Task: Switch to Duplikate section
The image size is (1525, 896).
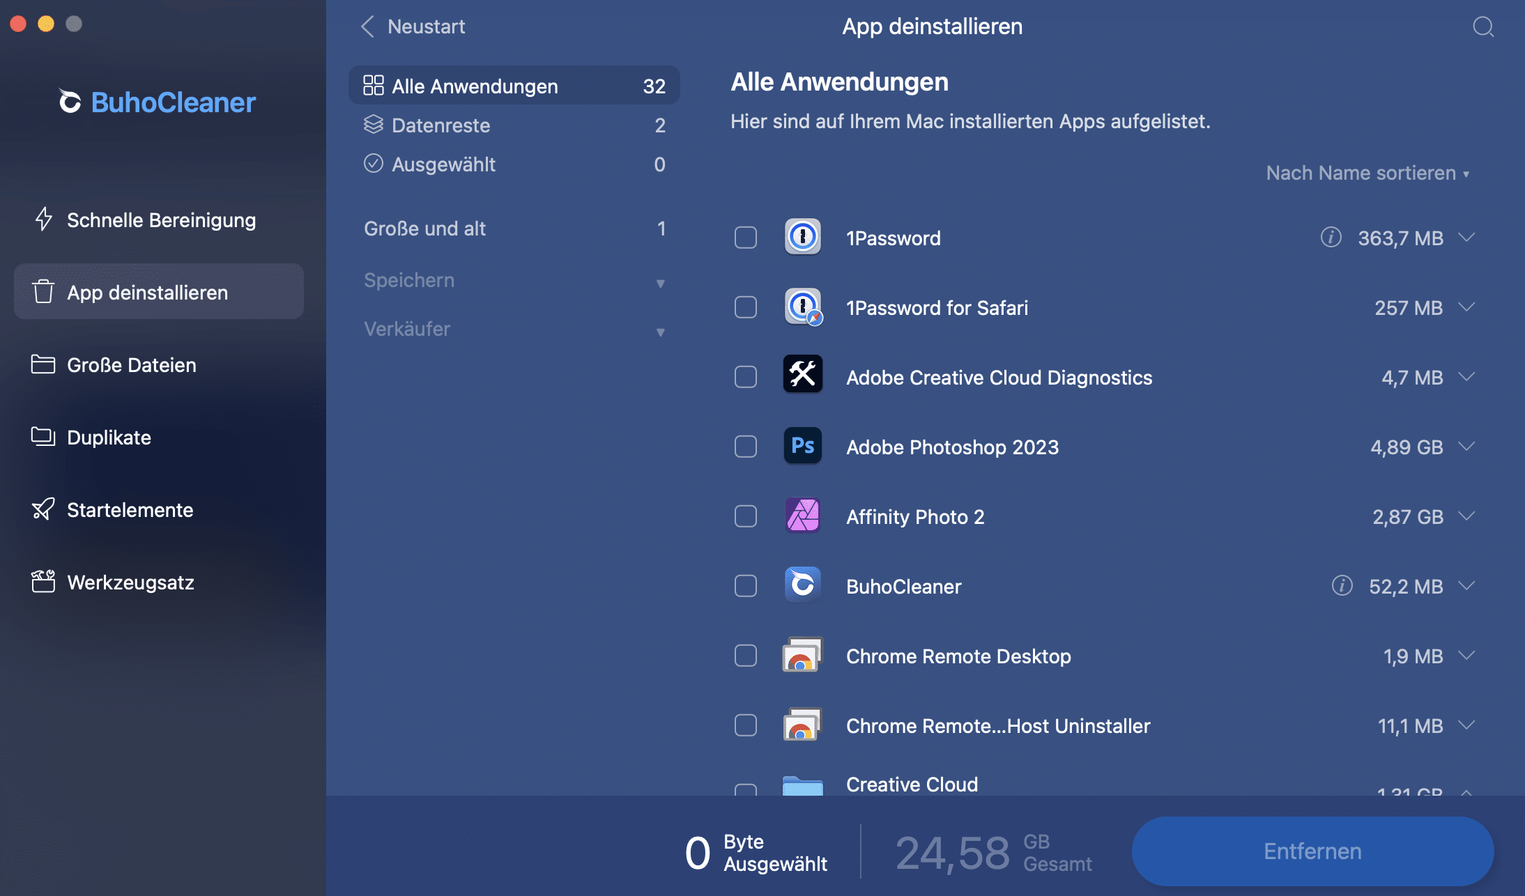Action: tap(159, 437)
